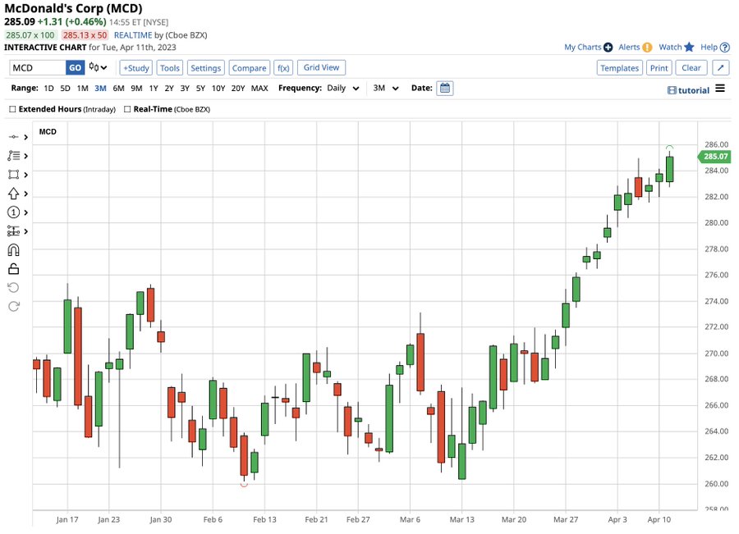
Task: Click the Help question mark icon
Action: (725, 47)
